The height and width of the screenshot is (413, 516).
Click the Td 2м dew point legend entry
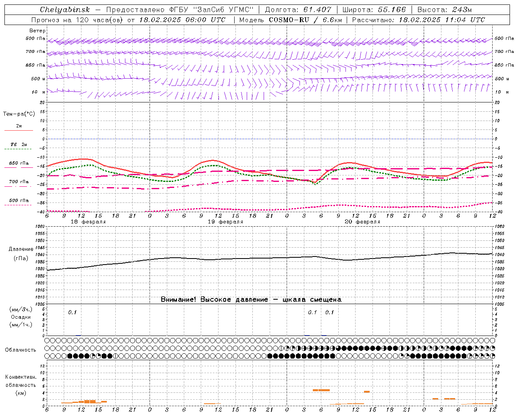[x=19, y=144]
